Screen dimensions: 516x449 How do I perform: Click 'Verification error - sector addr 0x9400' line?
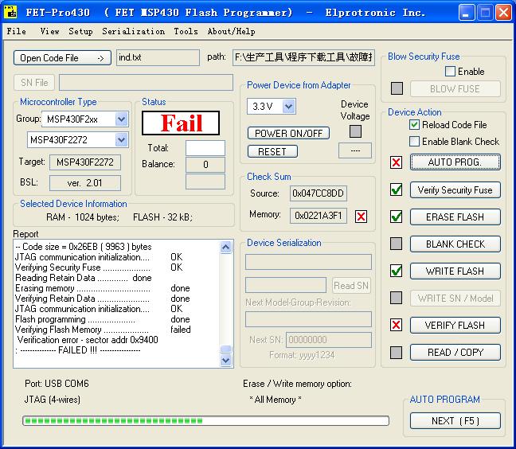point(88,340)
